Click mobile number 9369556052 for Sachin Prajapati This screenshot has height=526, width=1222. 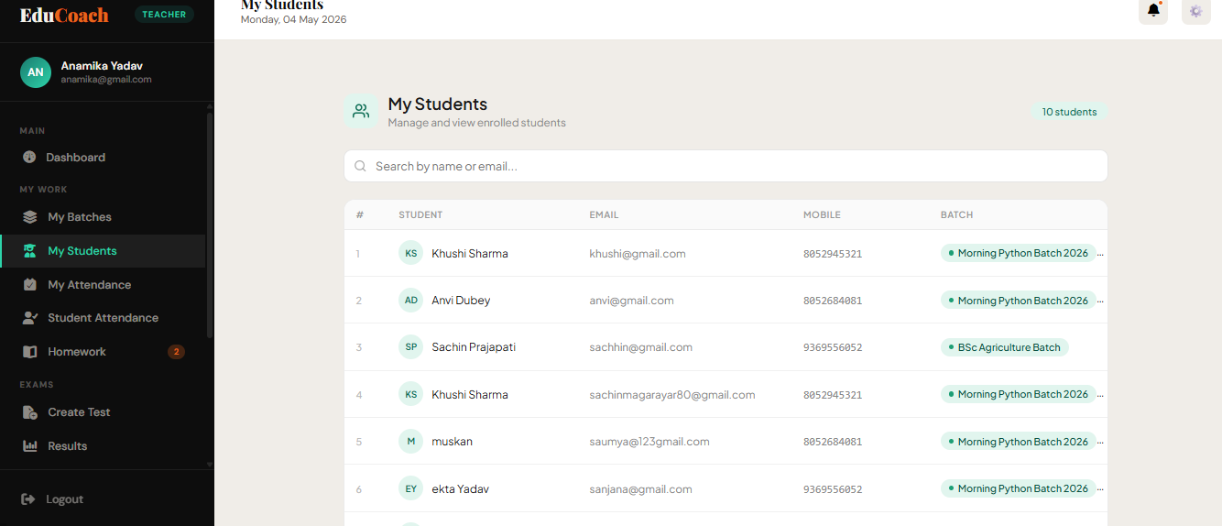(x=833, y=348)
